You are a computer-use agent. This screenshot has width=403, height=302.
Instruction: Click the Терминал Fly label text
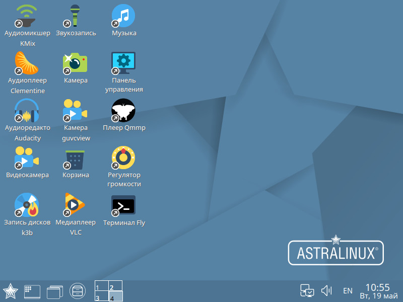(124, 222)
